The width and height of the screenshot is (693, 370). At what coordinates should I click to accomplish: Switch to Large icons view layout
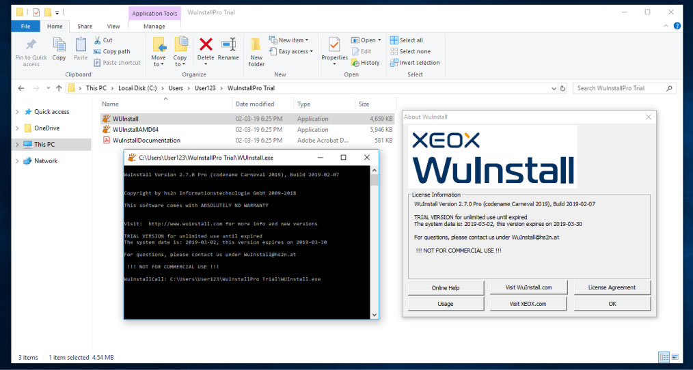675,357
